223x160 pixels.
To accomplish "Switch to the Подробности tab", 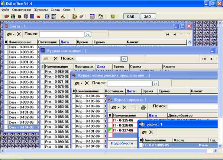I will pyautogui.click(x=122, y=143).
